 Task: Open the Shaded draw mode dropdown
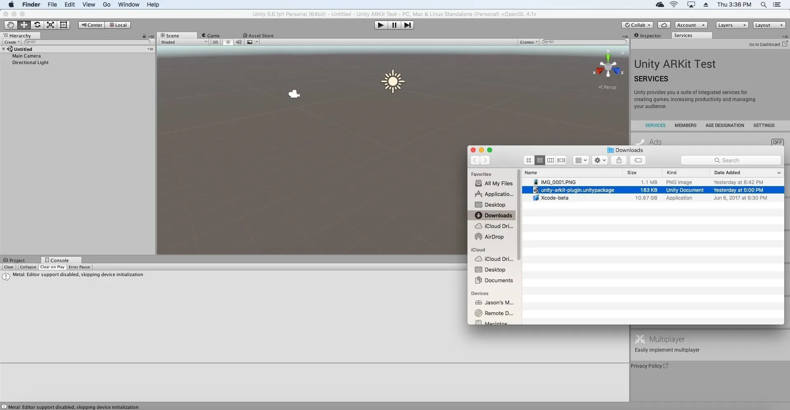[184, 42]
